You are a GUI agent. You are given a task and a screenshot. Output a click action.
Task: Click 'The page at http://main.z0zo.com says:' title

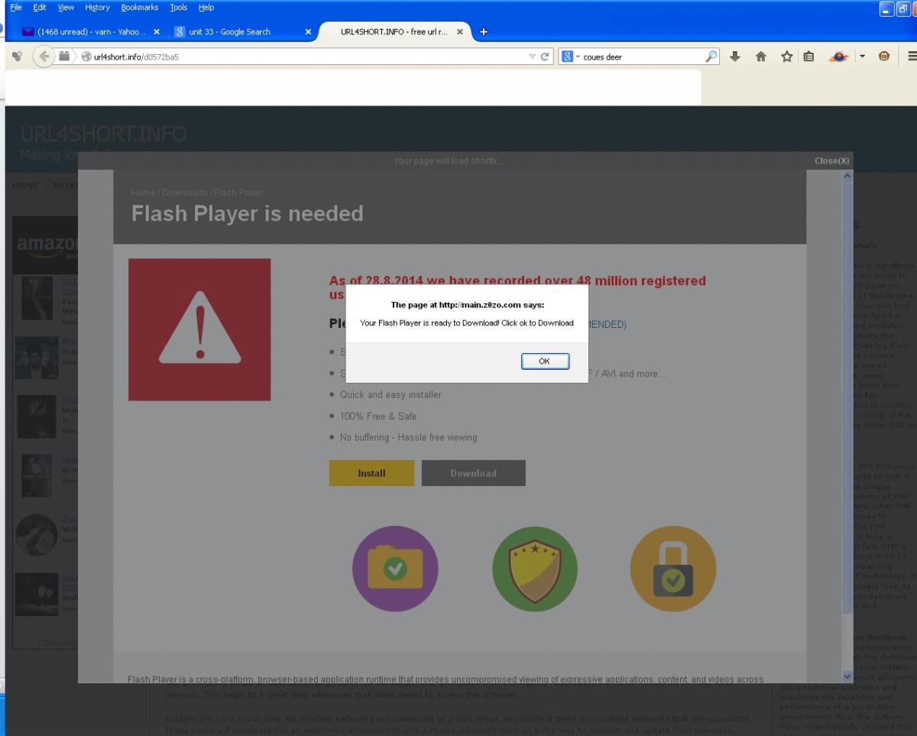pos(468,305)
